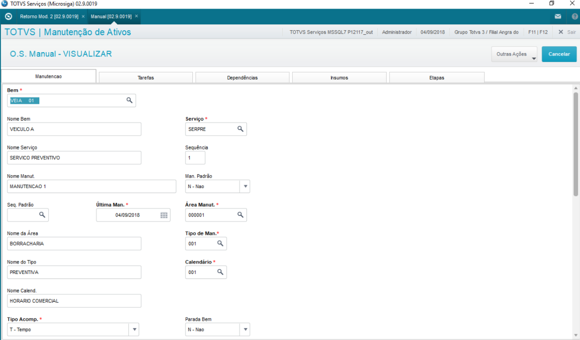Click the Área Manut. search magnifier
Viewport: 580px width, 340px height.
(x=241, y=215)
